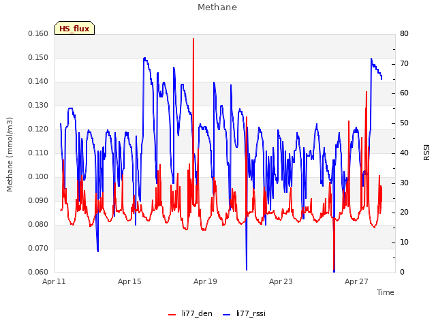Click the Apr 23 x-axis label
Image resolution: width=436 pixels, height=327 pixels.
[x=281, y=281]
